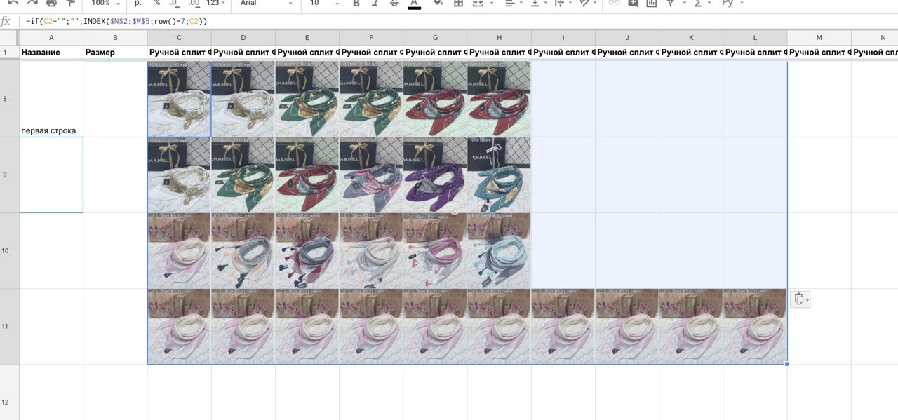Apply bold formatting
The width and height of the screenshot is (898, 420).
[356, 4]
